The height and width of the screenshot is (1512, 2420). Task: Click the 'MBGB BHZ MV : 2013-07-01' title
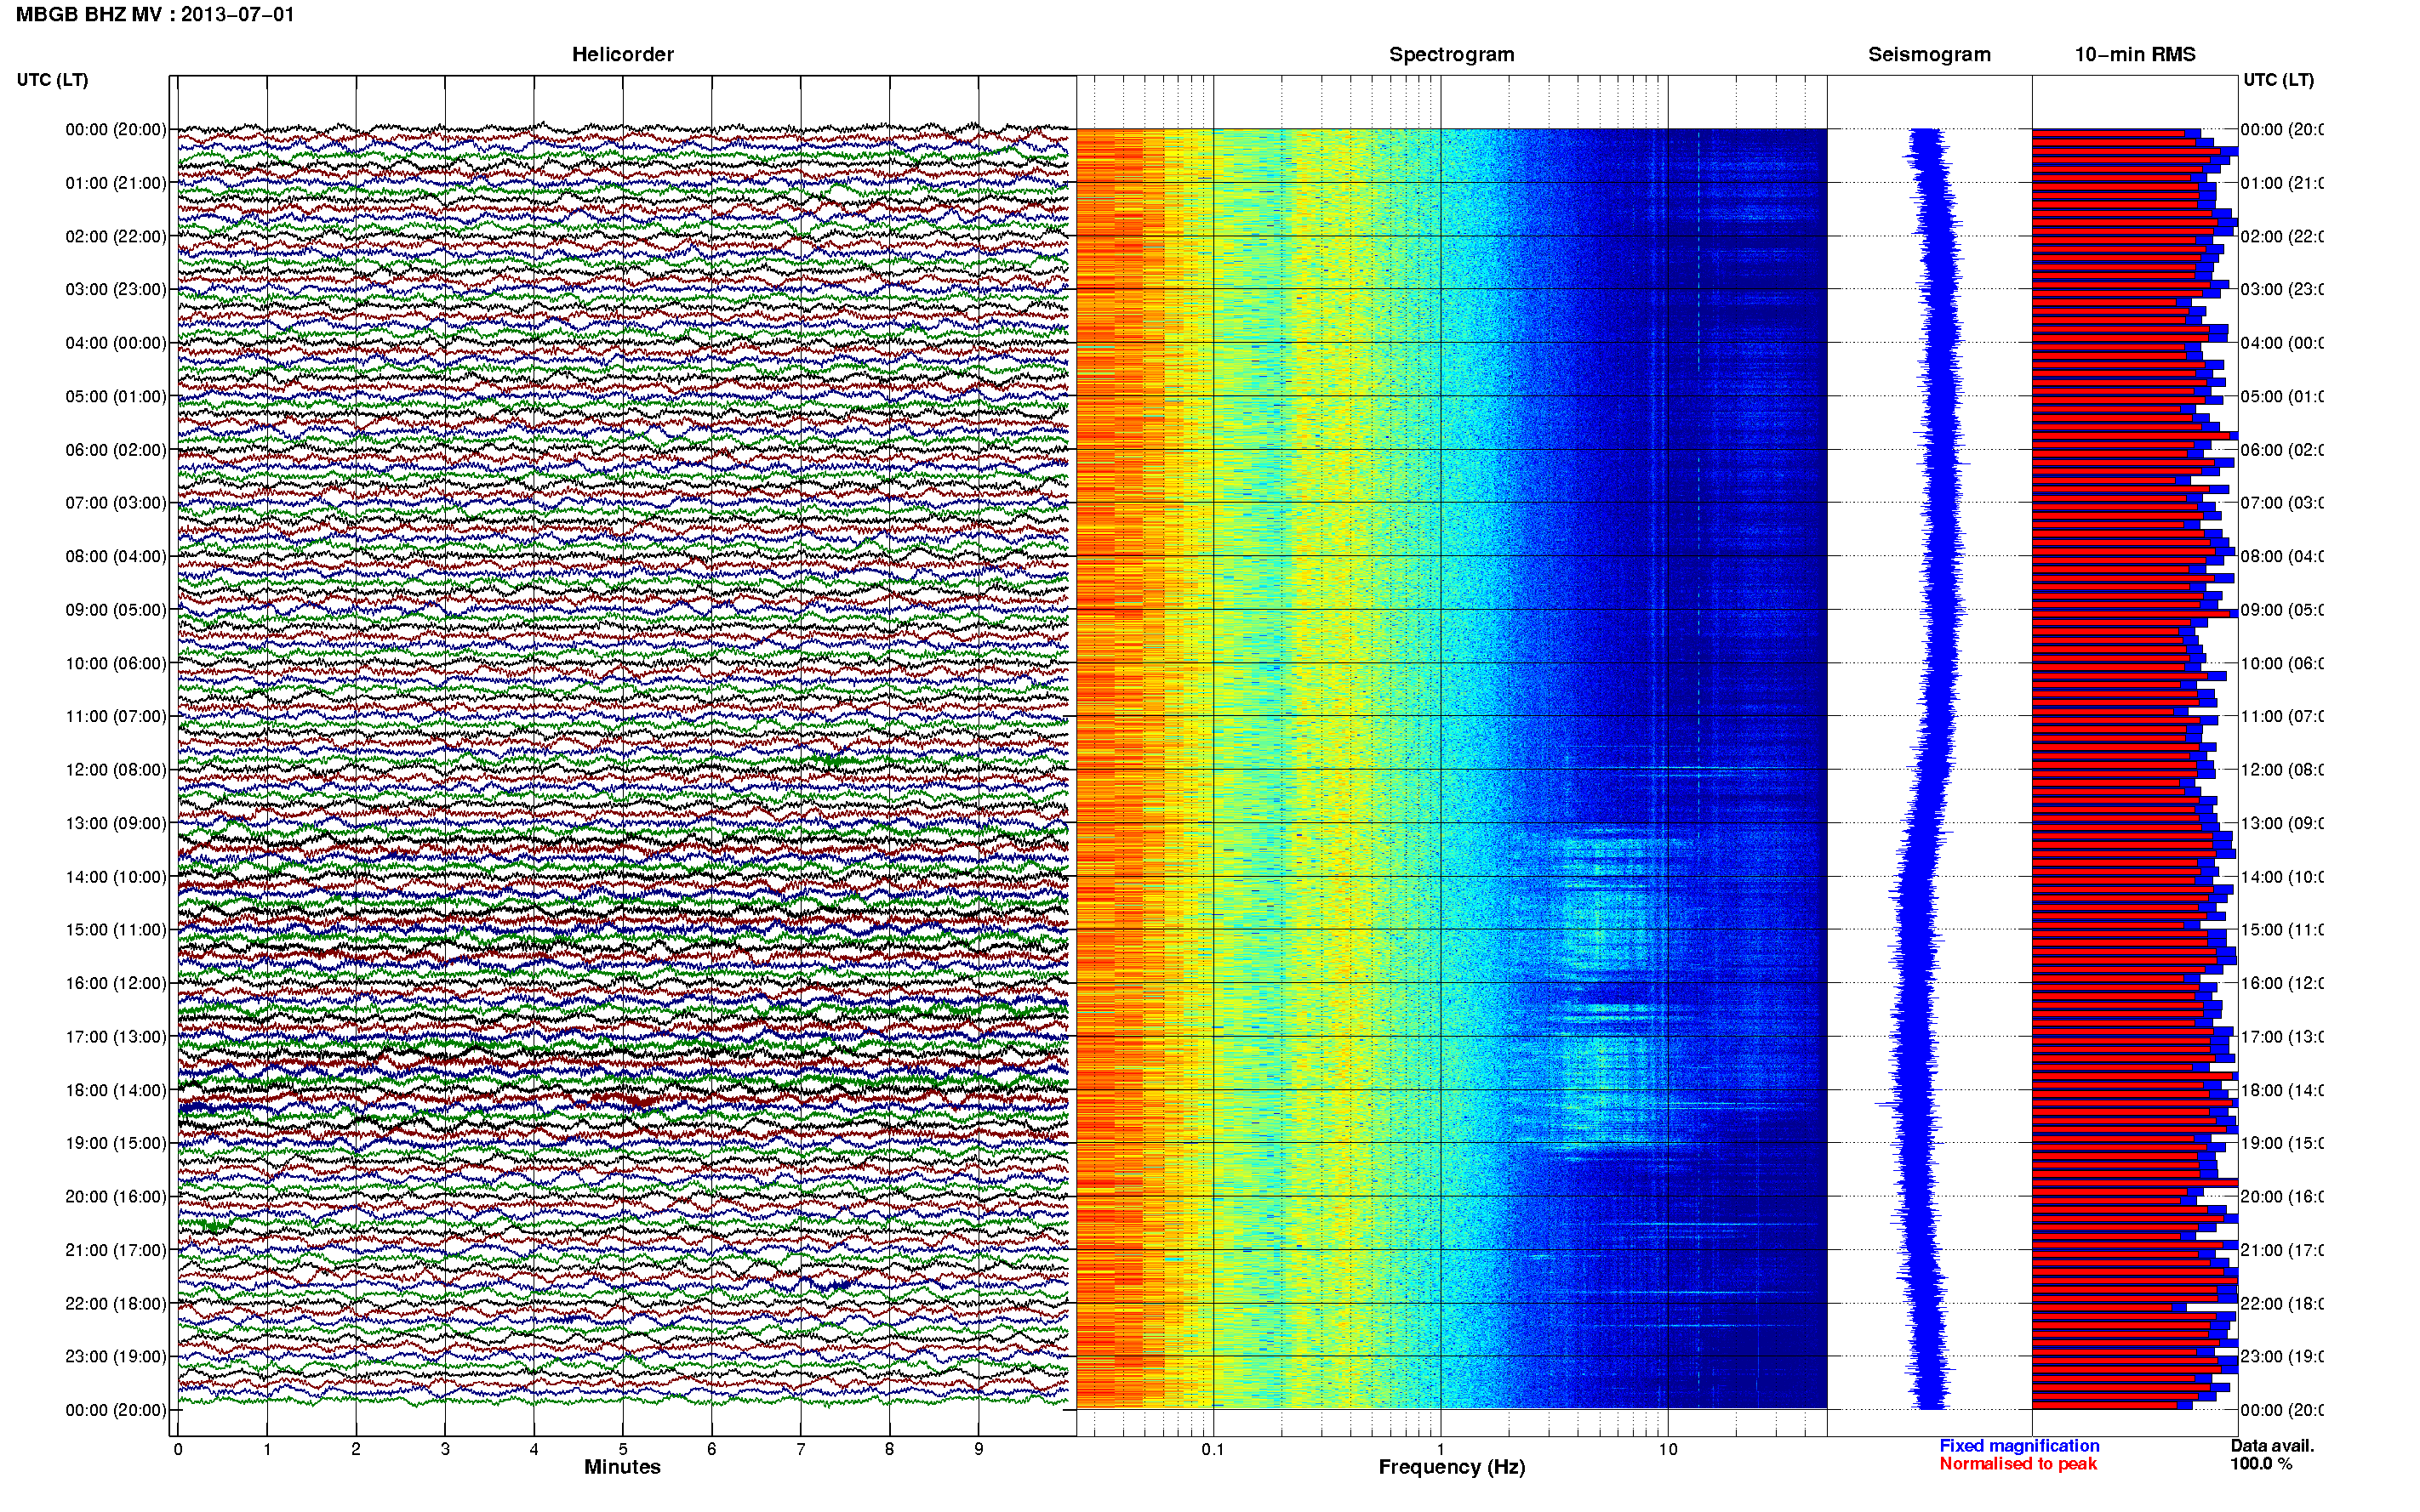click(x=155, y=15)
